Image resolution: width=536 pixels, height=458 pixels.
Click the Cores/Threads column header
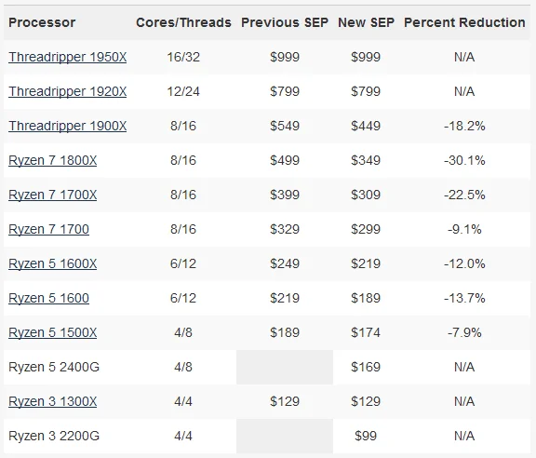pos(183,22)
